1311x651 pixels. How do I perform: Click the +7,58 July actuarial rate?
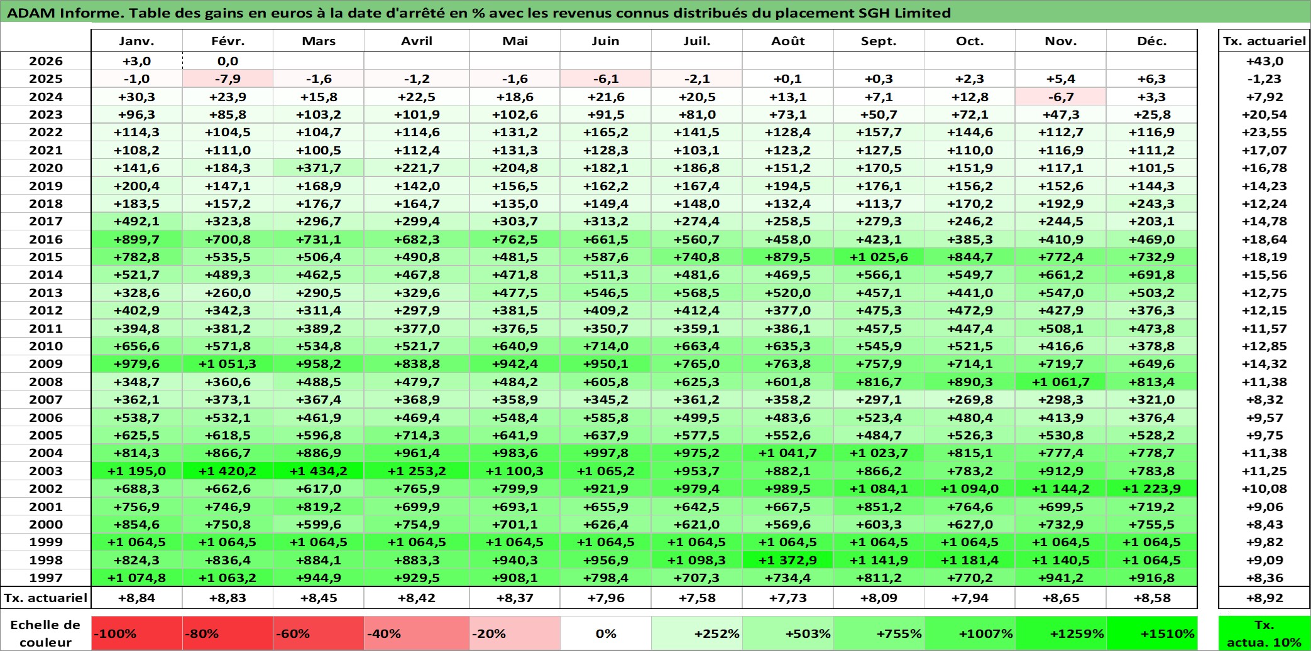[x=697, y=598]
